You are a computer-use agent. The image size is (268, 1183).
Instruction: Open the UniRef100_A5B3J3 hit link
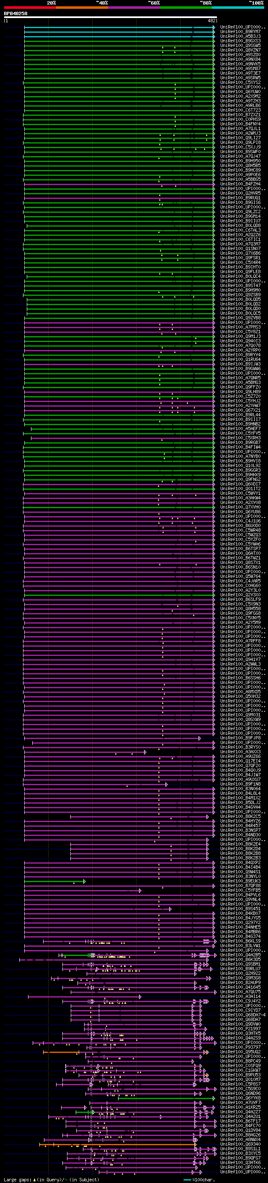(x=240, y=36)
